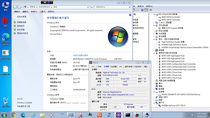
Task: Expand the processors node in Device Manager
Action: [154, 50]
